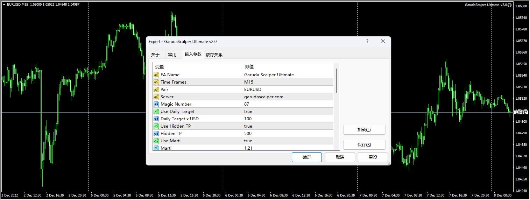The image size is (530, 200).
Task: Open the 依存关系 tab
Action: [x=214, y=55]
